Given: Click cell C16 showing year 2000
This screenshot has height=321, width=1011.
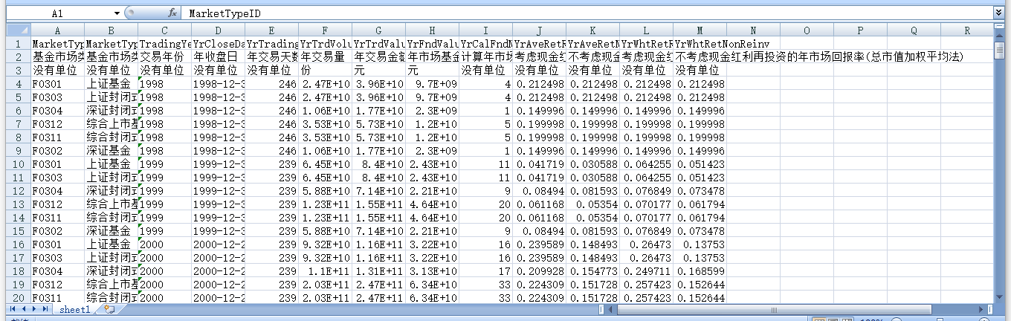Looking at the screenshot, I should coord(164,244).
